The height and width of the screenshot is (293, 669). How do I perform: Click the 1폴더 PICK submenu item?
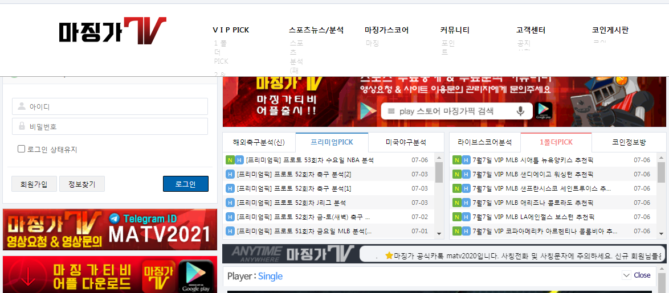pyautogui.click(x=221, y=52)
